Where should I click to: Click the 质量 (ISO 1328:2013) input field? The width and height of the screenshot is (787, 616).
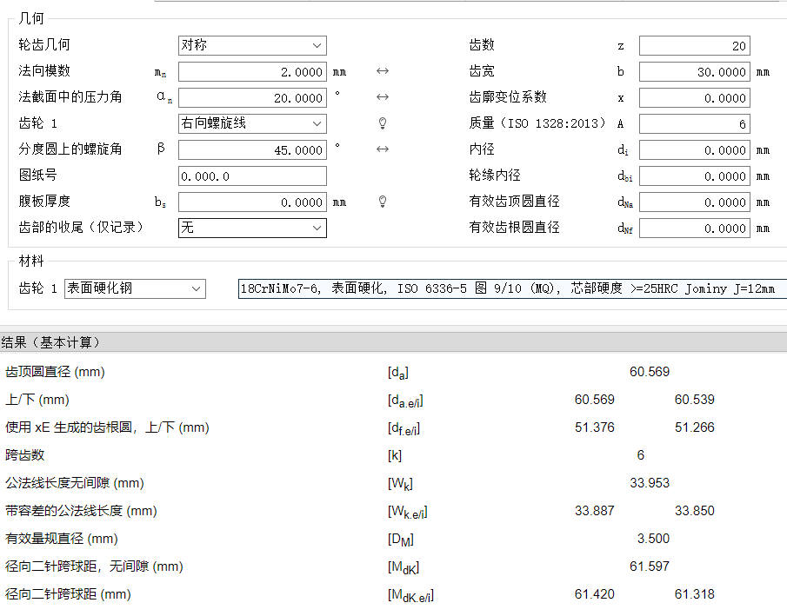click(x=694, y=124)
